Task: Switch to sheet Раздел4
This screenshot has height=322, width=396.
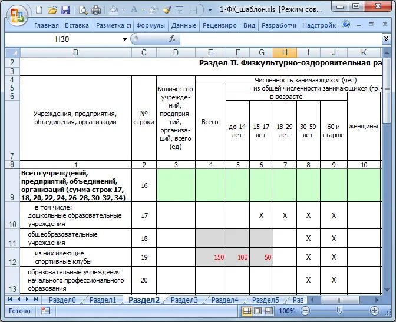Action: click(225, 300)
